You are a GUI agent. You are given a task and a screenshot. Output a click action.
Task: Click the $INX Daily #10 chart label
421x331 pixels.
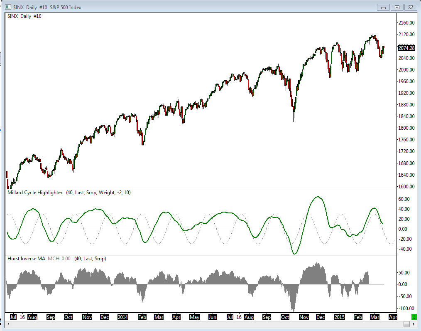24,16
